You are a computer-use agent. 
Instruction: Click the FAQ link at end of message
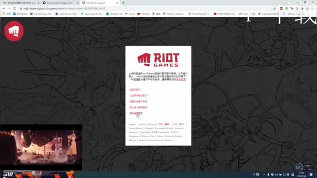click(x=181, y=79)
